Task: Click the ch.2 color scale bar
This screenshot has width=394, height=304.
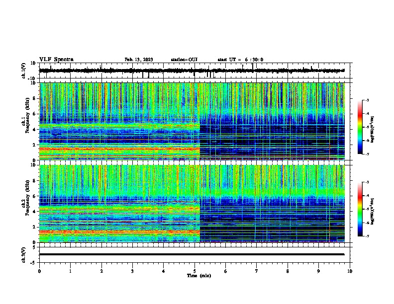Action: tap(360, 209)
